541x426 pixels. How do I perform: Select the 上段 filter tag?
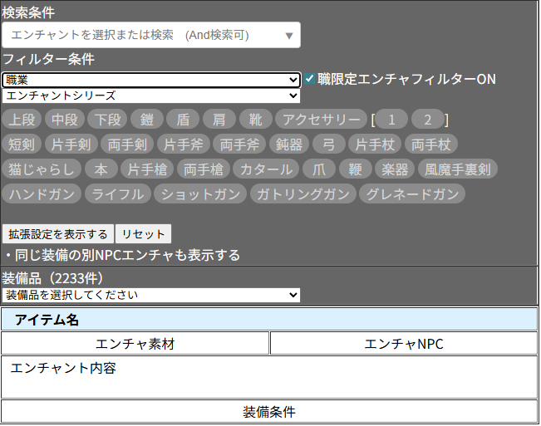click(x=22, y=120)
